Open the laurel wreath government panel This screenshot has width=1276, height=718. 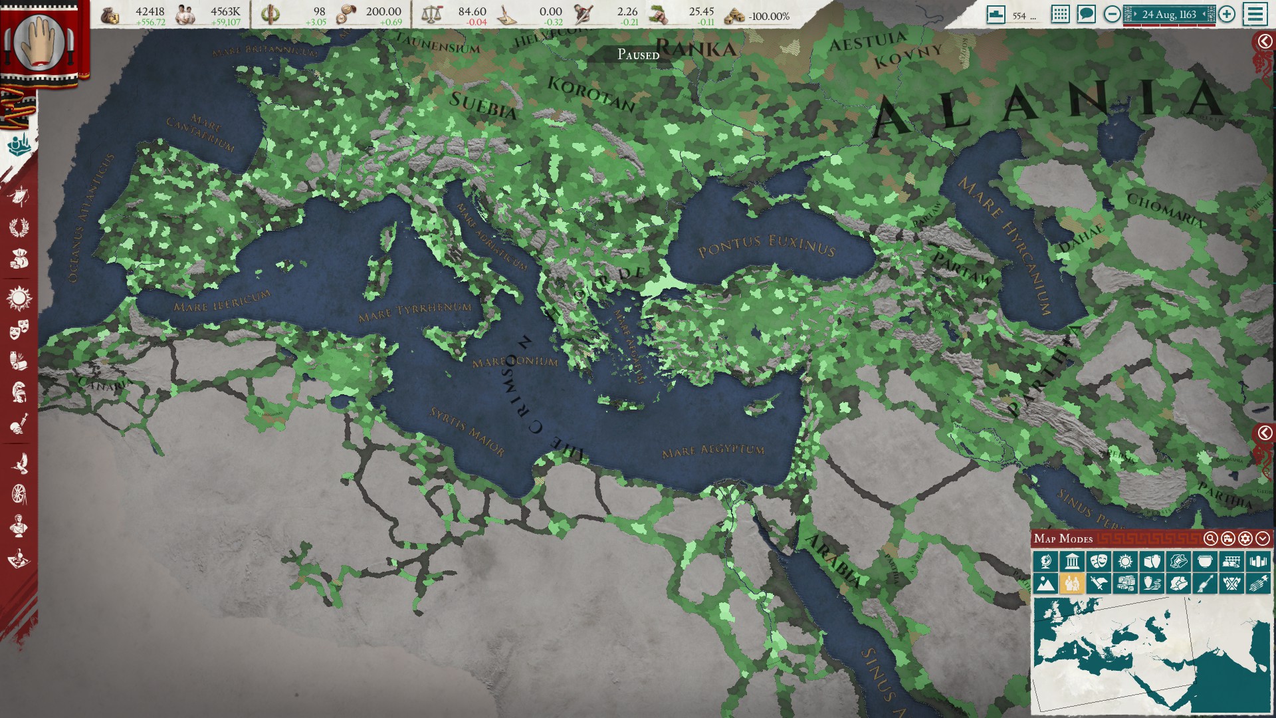tap(19, 227)
